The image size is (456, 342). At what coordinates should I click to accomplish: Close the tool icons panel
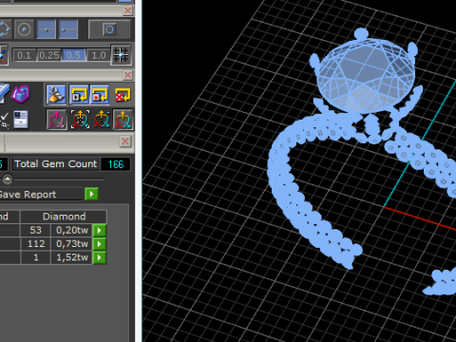125,142
